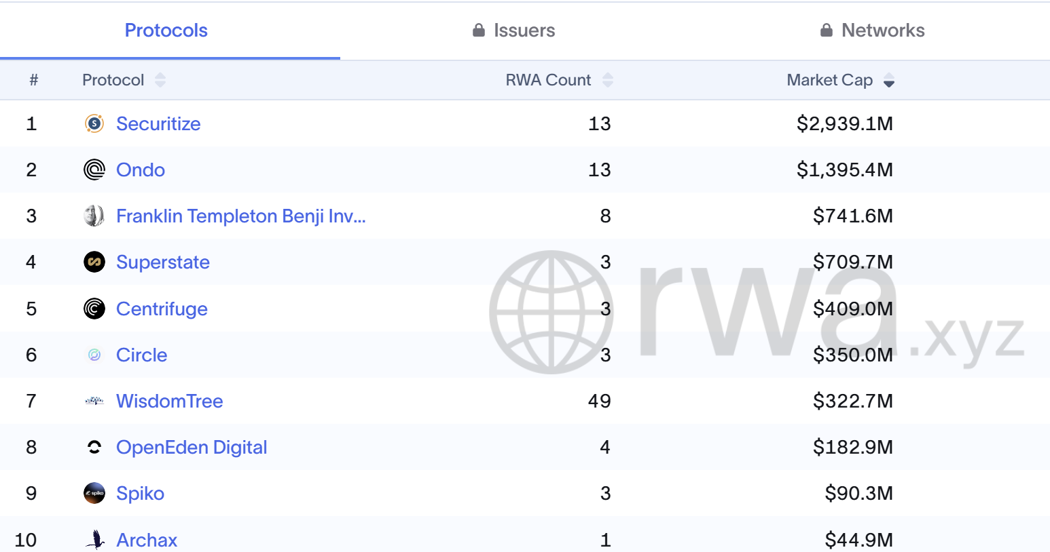Open Franklin Templeton Benji Inv... link
The height and width of the screenshot is (552, 1050).
click(x=241, y=216)
